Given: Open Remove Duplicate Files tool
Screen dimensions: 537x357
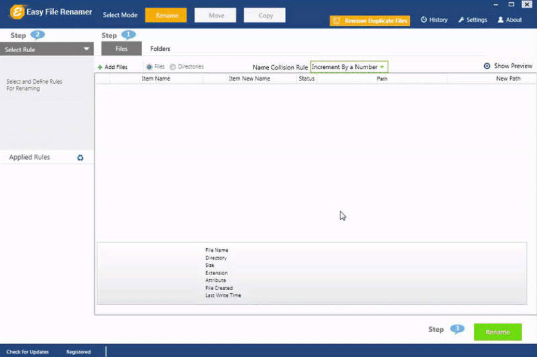Looking at the screenshot, I should pyautogui.click(x=370, y=21).
